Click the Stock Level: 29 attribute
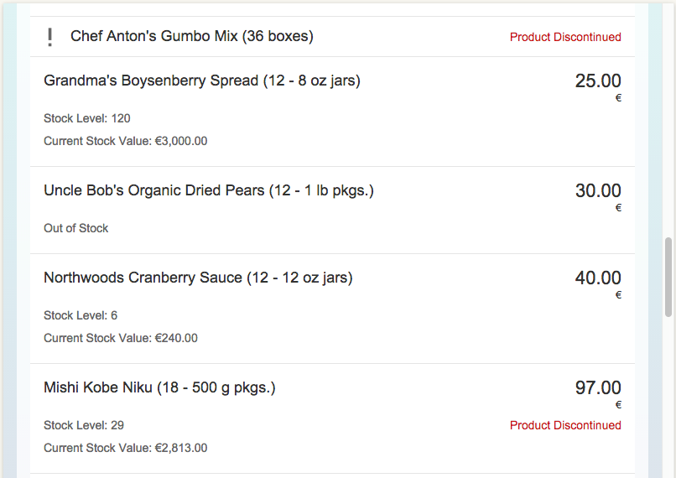 click(84, 425)
